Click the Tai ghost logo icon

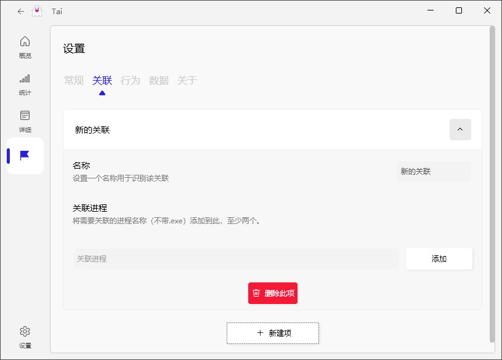(x=37, y=11)
